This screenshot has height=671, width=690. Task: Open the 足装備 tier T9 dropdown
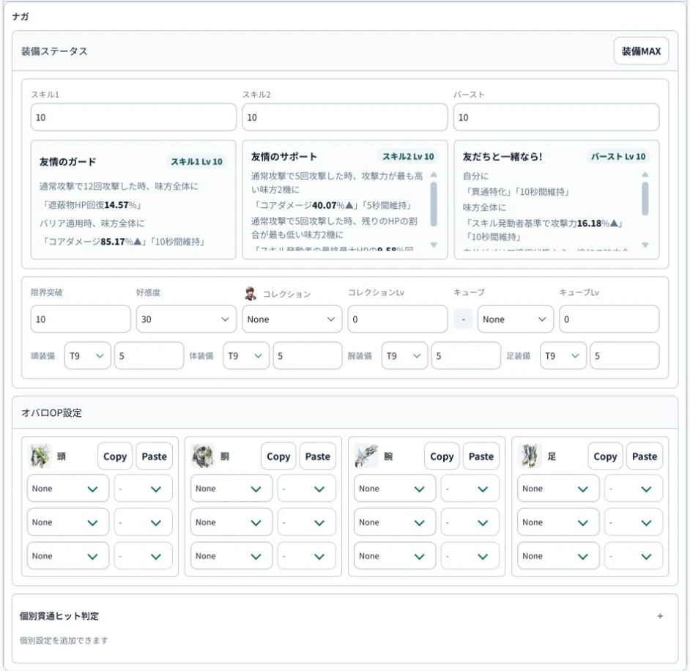(x=563, y=355)
